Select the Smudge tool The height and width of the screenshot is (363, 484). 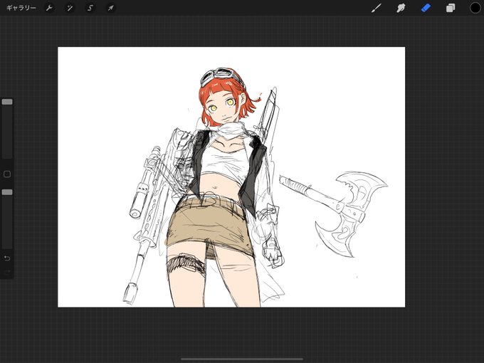pyautogui.click(x=401, y=8)
